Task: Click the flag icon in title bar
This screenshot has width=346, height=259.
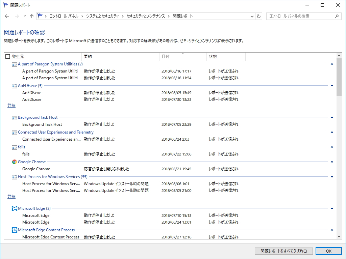Action: (x=6, y=5)
